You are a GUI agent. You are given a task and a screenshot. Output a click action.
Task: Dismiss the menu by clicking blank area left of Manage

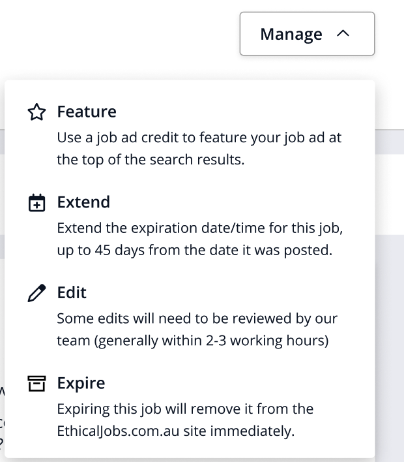point(117,34)
